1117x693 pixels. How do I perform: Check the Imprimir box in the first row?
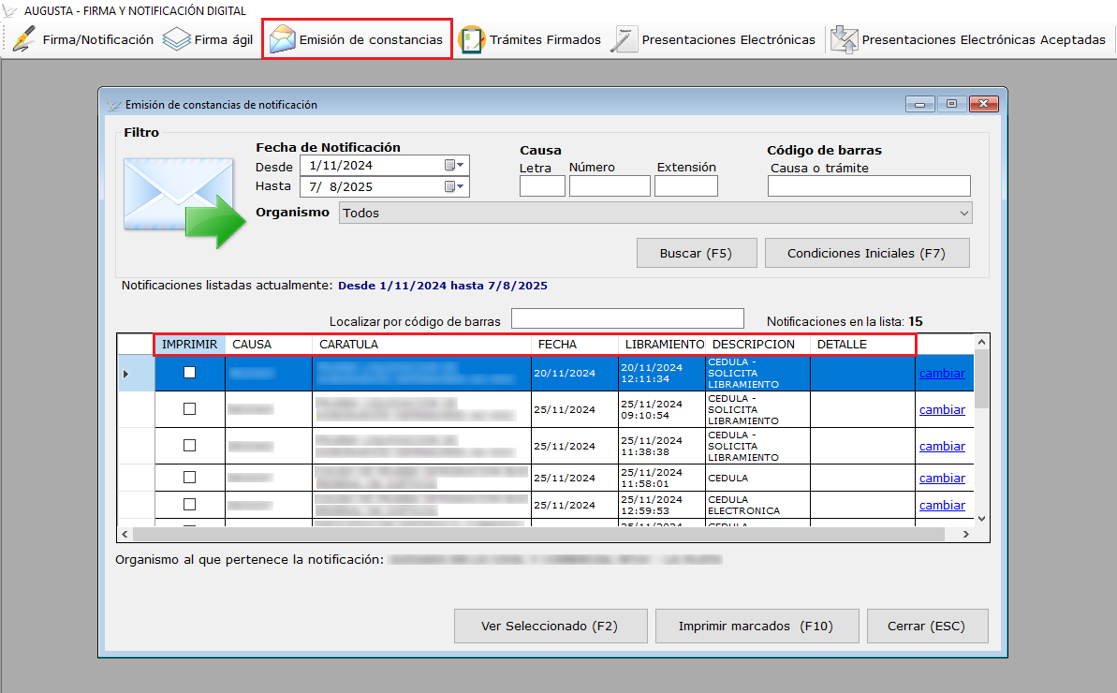point(190,372)
